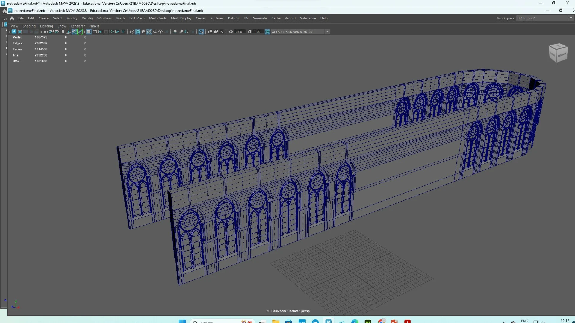Open the Workspace selector dropdown
This screenshot has height=323, width=575.
[x=571, y=18]
